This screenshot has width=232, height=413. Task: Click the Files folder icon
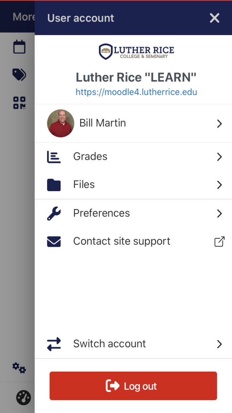click(x=54, y=185)
